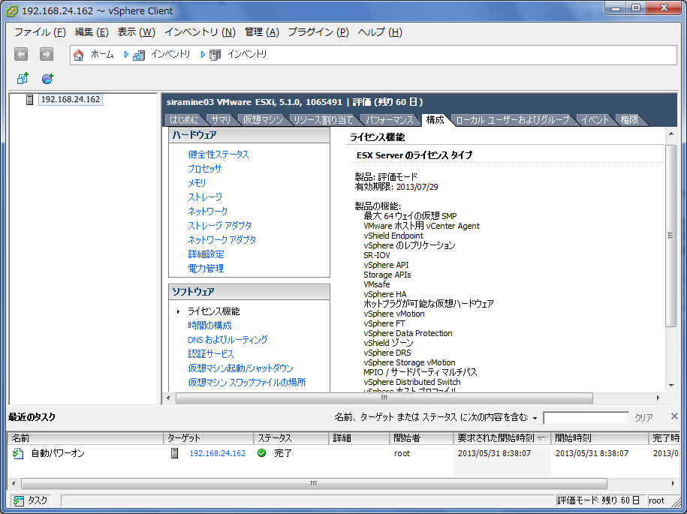Click the new resource pool toolbar icon
The width and height of the screenshot is (687, 514).
(47, 78)
